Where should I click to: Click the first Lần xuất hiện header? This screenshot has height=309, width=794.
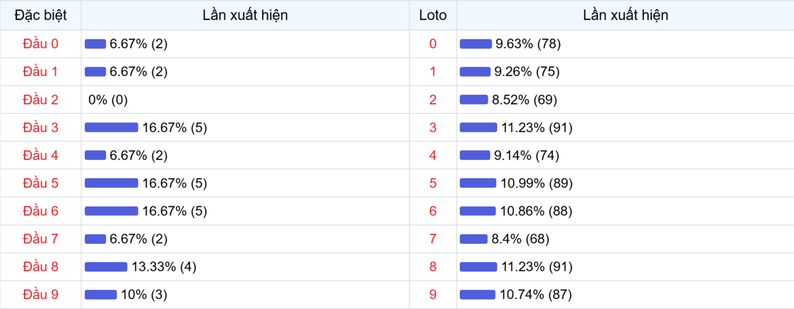245,15
